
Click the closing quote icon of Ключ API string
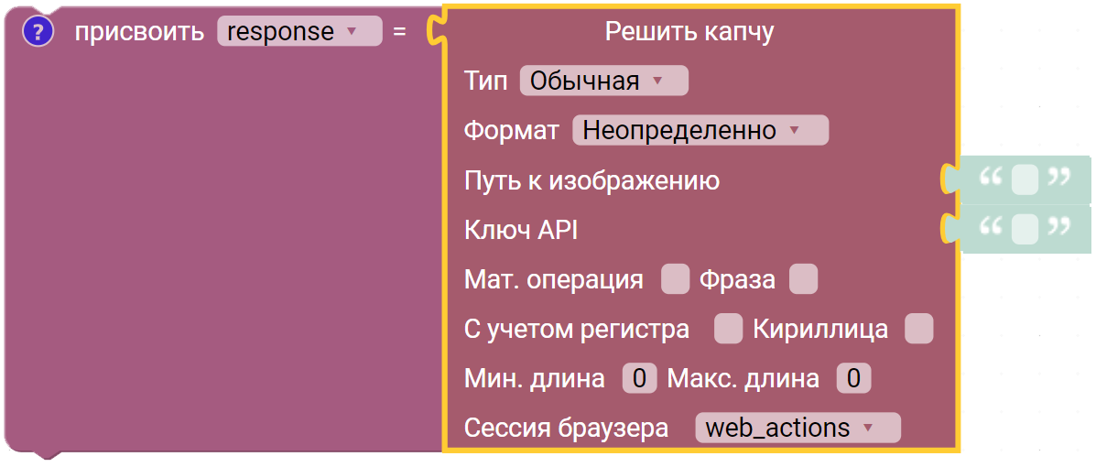pos(1058,227)
